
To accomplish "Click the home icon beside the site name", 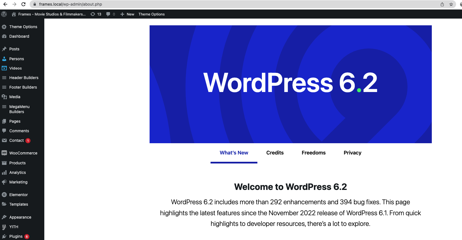I will click(x=14, y=14).
